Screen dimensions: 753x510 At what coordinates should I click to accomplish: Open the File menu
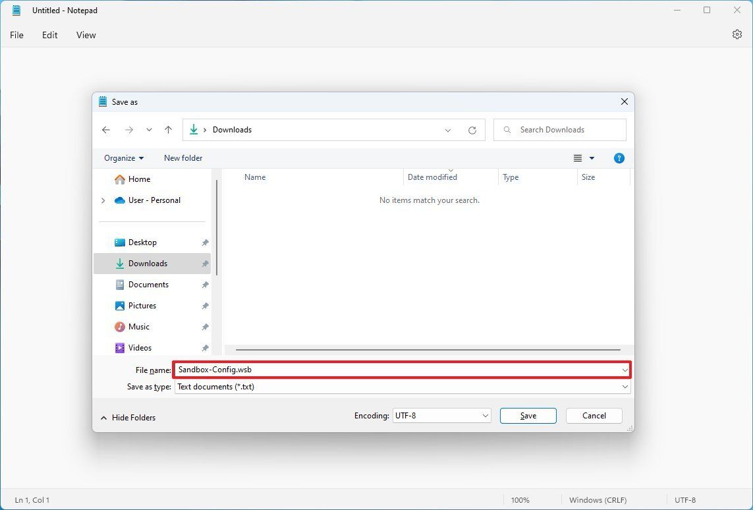[x=16, y=35]
